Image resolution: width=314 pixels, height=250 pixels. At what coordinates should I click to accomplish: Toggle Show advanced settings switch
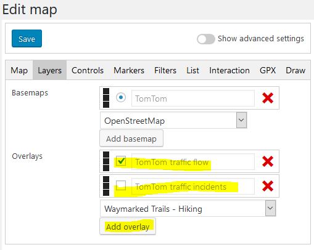pyautogui.click(x=205, y=39)
